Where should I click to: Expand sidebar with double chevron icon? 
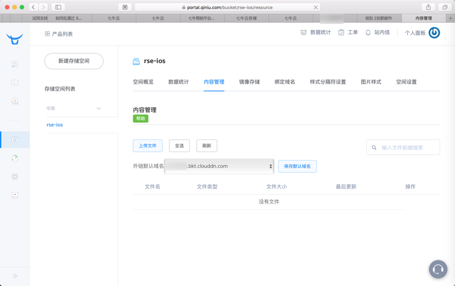point(15,276)
